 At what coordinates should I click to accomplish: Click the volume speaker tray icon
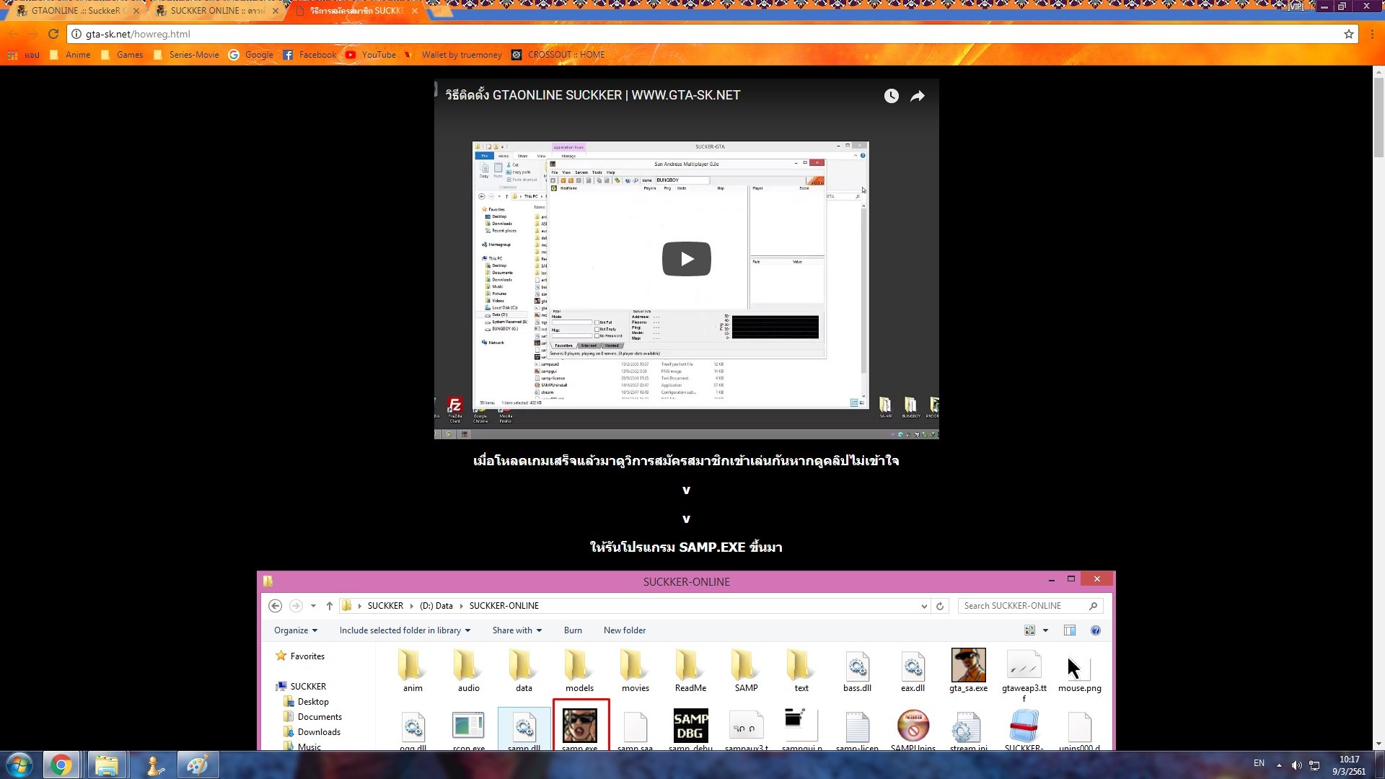coord(1296,765)
